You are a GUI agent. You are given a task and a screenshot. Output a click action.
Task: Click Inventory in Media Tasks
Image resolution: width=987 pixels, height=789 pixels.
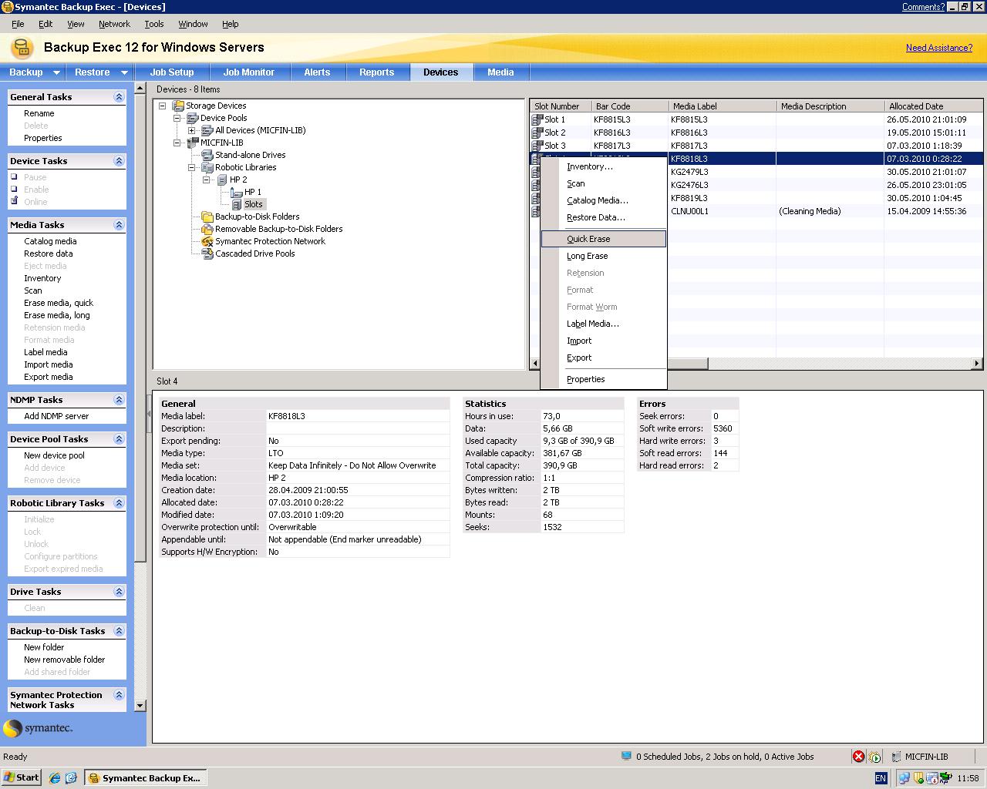(x=42, y=278)
